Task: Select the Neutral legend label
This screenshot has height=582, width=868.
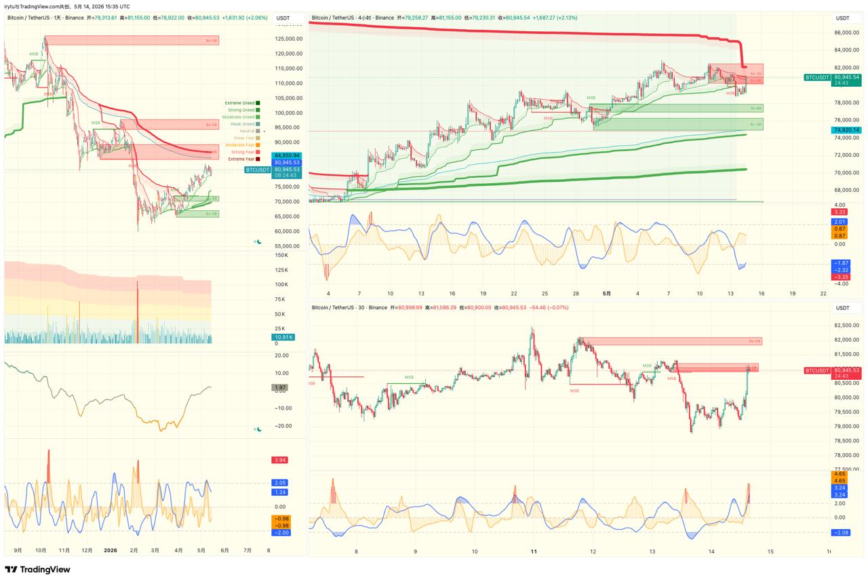Action: (x=247, y=131)
